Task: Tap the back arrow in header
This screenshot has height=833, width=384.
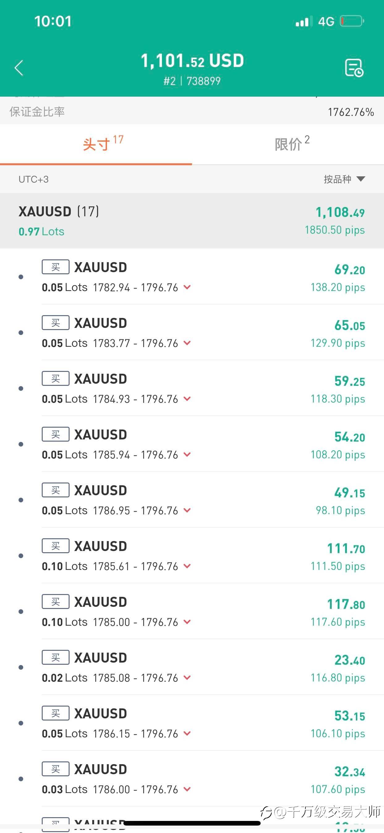Action: tap(19, 68)
